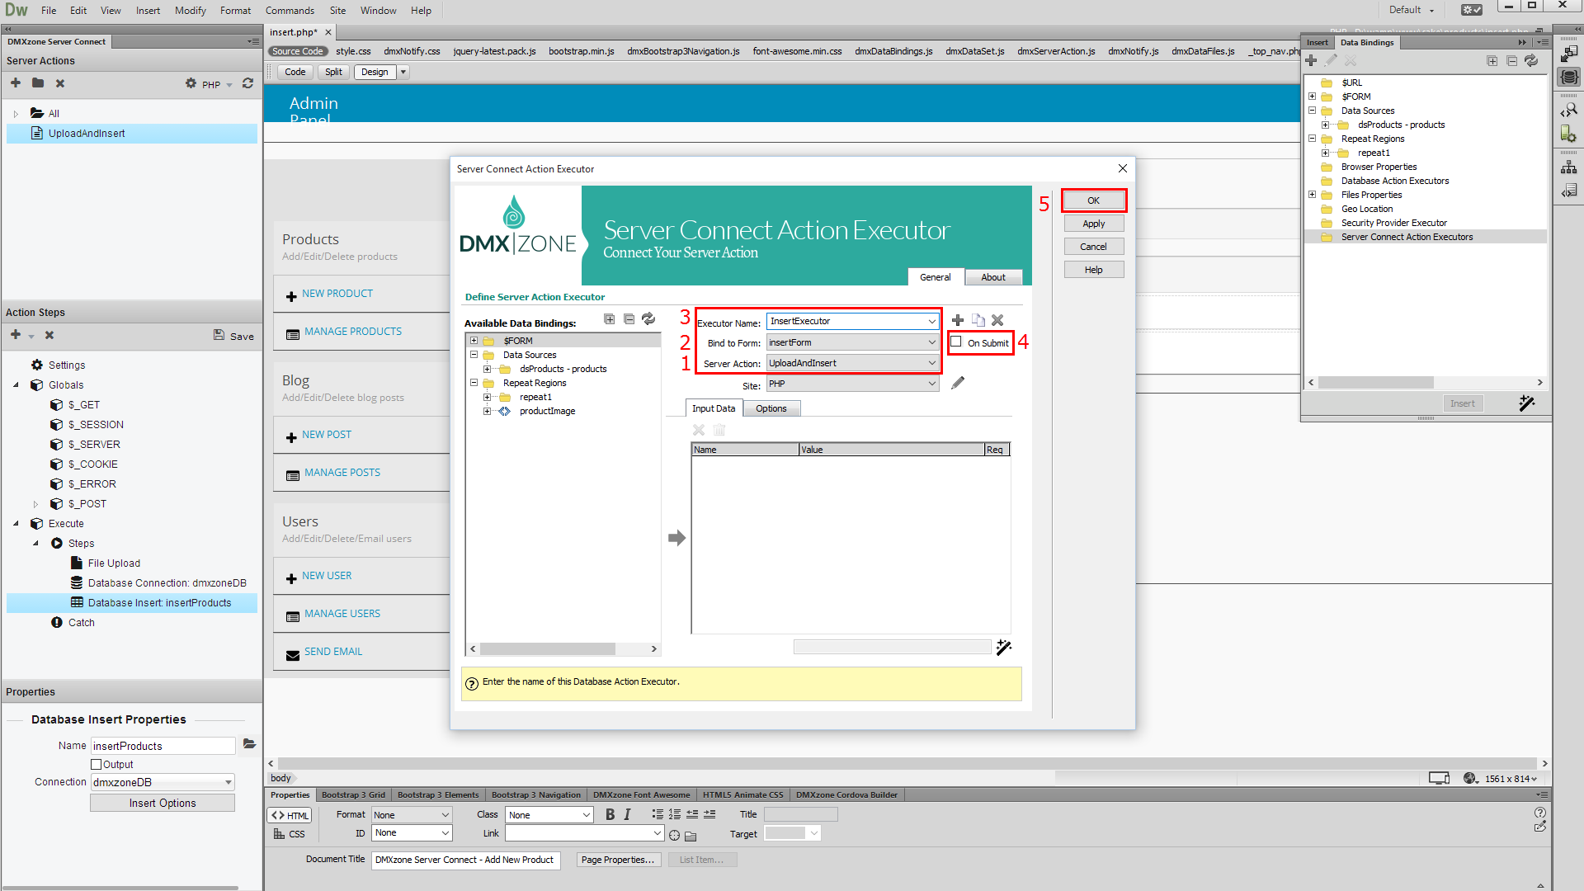Open the Server Action dropdown
The image size is (1584, 891).
[x=931, y=363]
